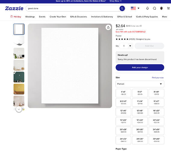Select the 12"x16" size option
The width and height of the screenshot is (171, 151).
[123, 112]
